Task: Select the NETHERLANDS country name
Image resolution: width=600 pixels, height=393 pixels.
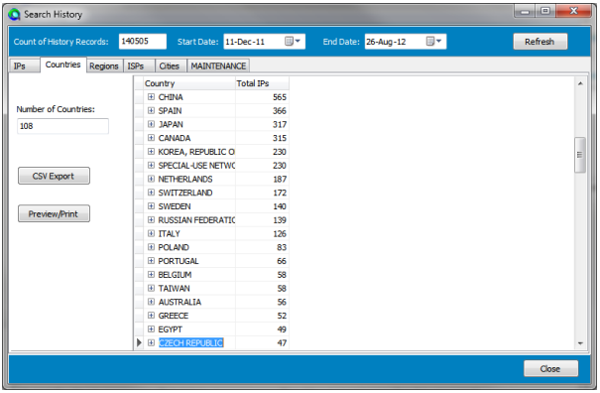Action: tap(185, 179)
